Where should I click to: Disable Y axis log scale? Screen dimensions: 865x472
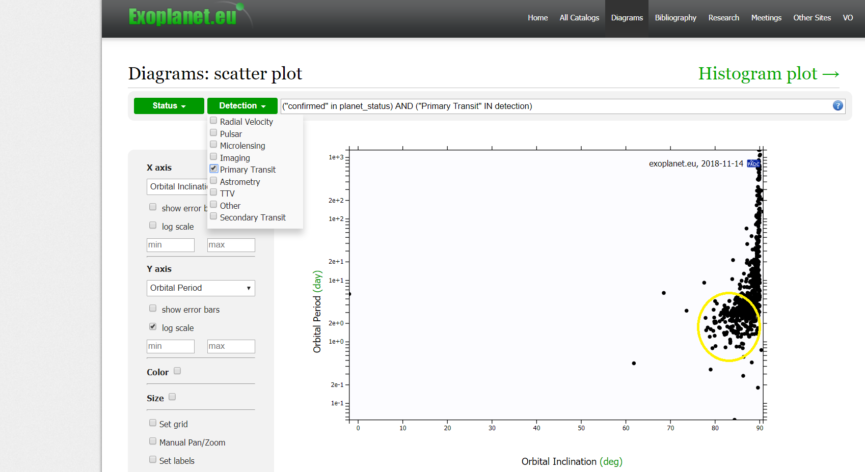pos(153,327)
